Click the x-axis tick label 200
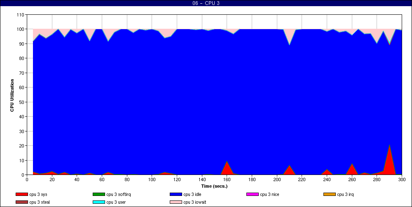The width and height of the screenshot is (412, 207). [277, 179]
